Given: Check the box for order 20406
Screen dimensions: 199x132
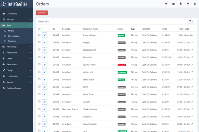Looking at the screenshot, I should (39, 43).
